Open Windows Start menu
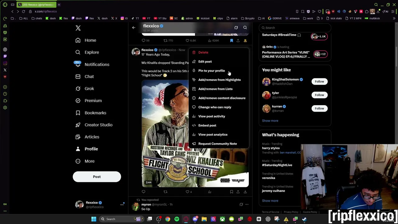Image resolution: width=398 pixels, height=224 pixels. [94, 219]
